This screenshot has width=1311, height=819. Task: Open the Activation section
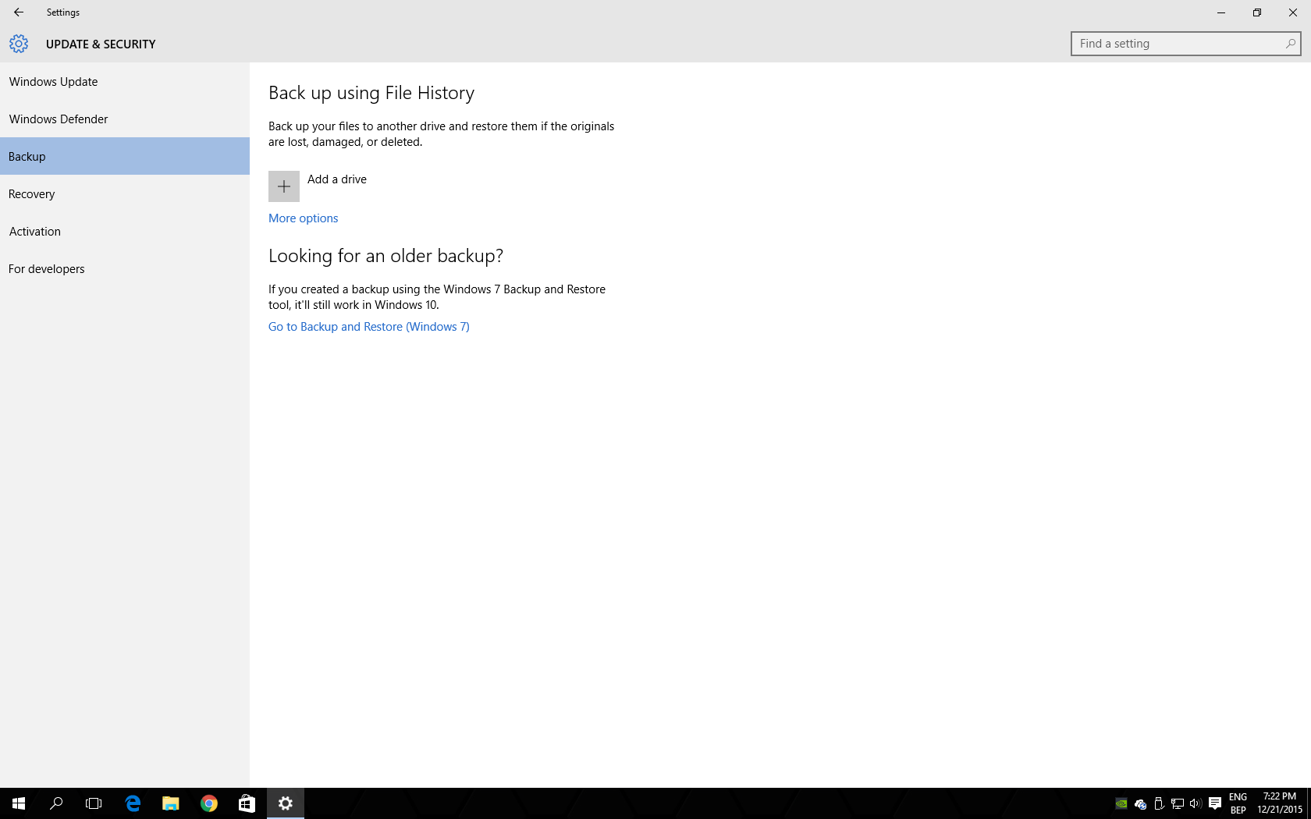click(x=125, y=231)
